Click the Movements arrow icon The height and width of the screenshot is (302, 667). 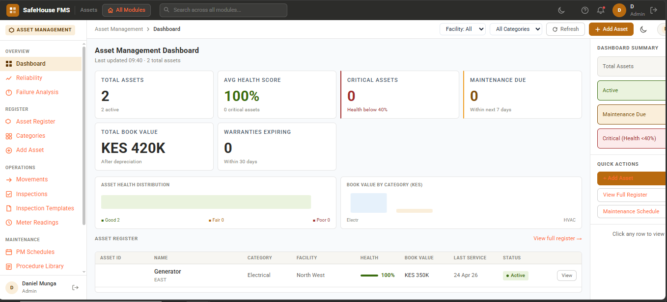click(x=9, y=179)
